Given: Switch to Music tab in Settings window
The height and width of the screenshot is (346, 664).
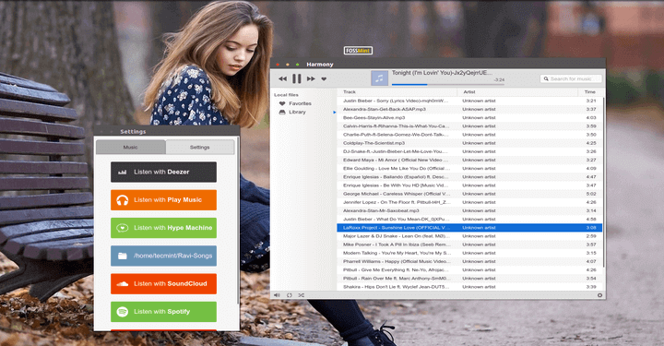Looking at the screenshot, I should pyautogui.click(x=130, y=148).
